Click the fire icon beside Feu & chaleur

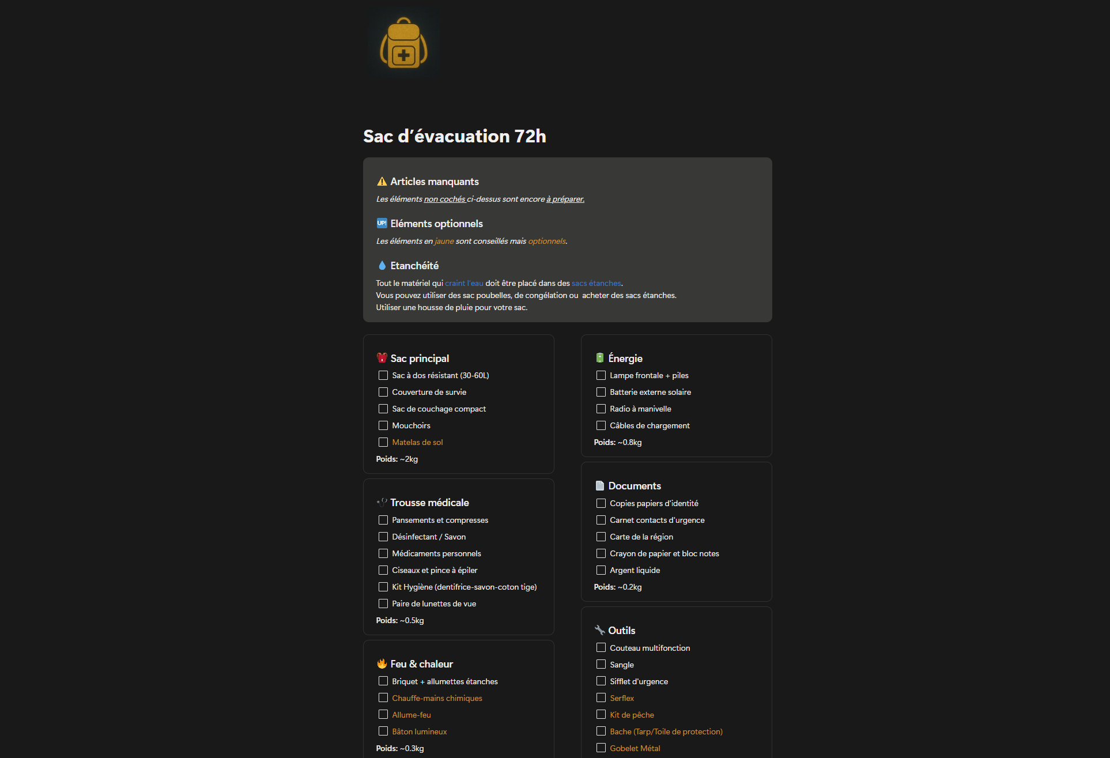tap(382, 663)
